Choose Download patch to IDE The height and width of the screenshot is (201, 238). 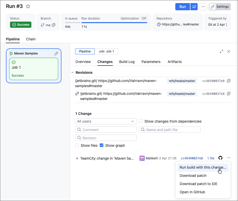[x=203, y=184]
